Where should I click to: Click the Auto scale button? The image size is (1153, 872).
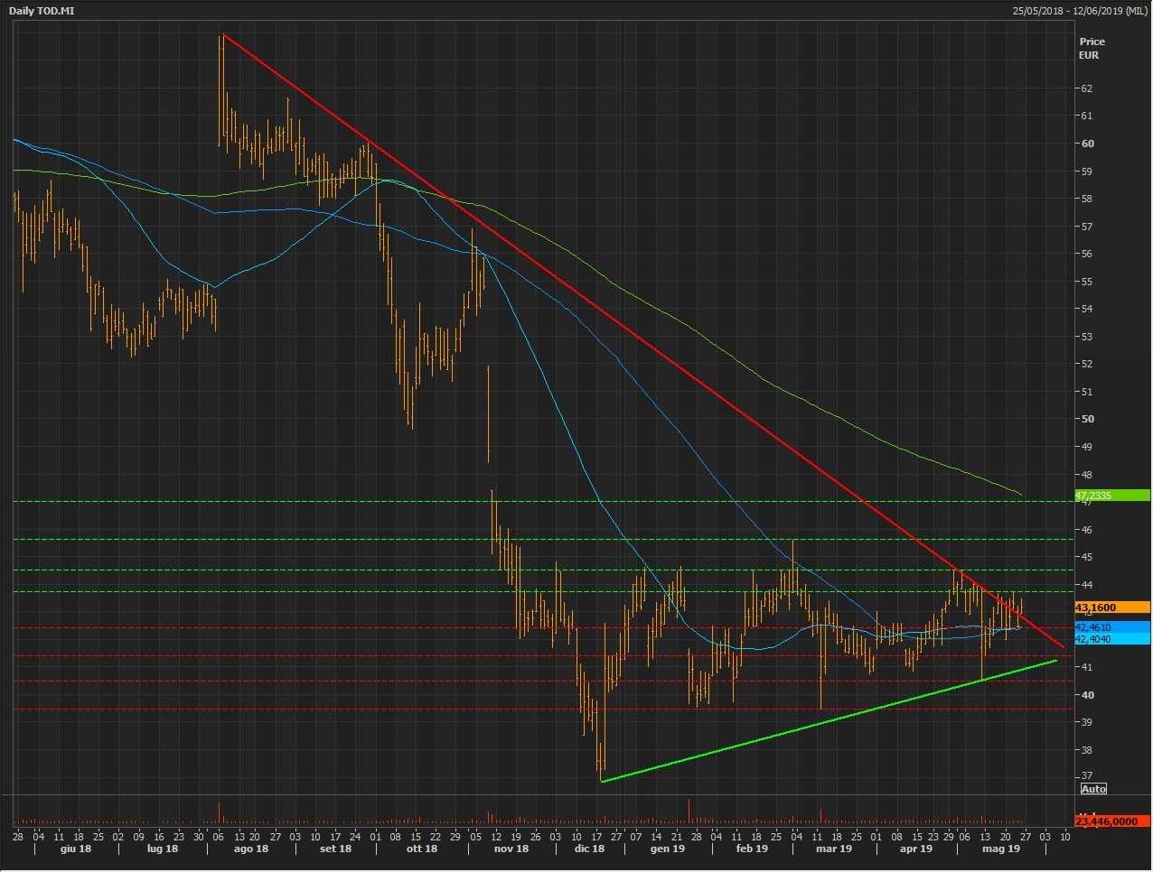[1093, 789]
